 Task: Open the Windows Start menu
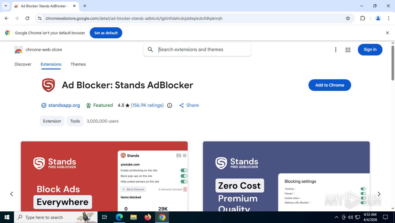point(7,217)
